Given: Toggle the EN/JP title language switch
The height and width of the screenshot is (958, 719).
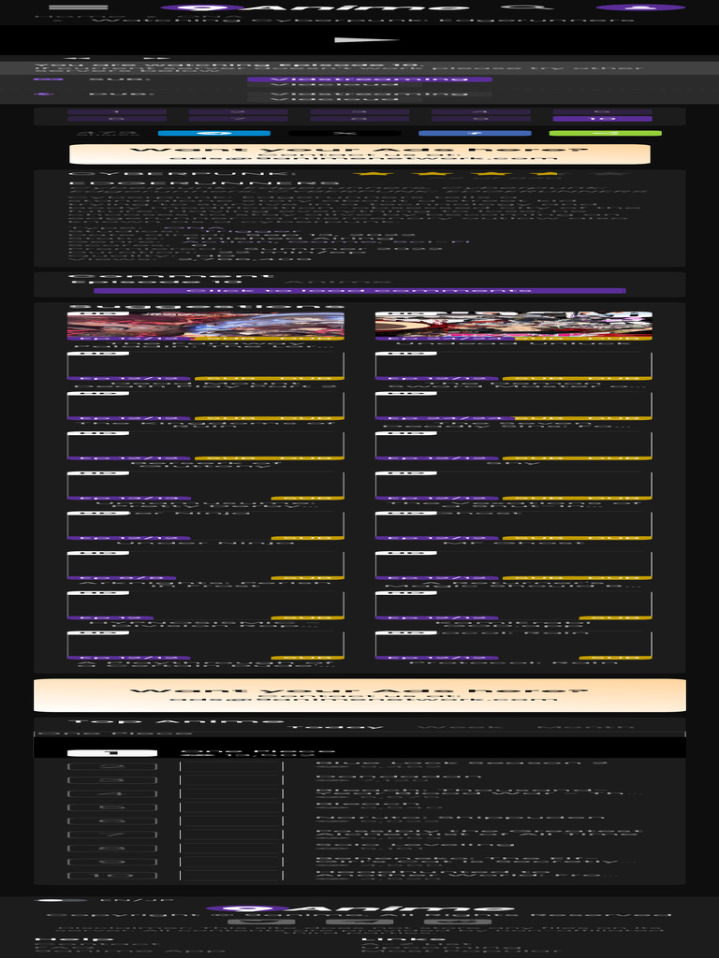Looking at the screenshot, I should [62, 900].
